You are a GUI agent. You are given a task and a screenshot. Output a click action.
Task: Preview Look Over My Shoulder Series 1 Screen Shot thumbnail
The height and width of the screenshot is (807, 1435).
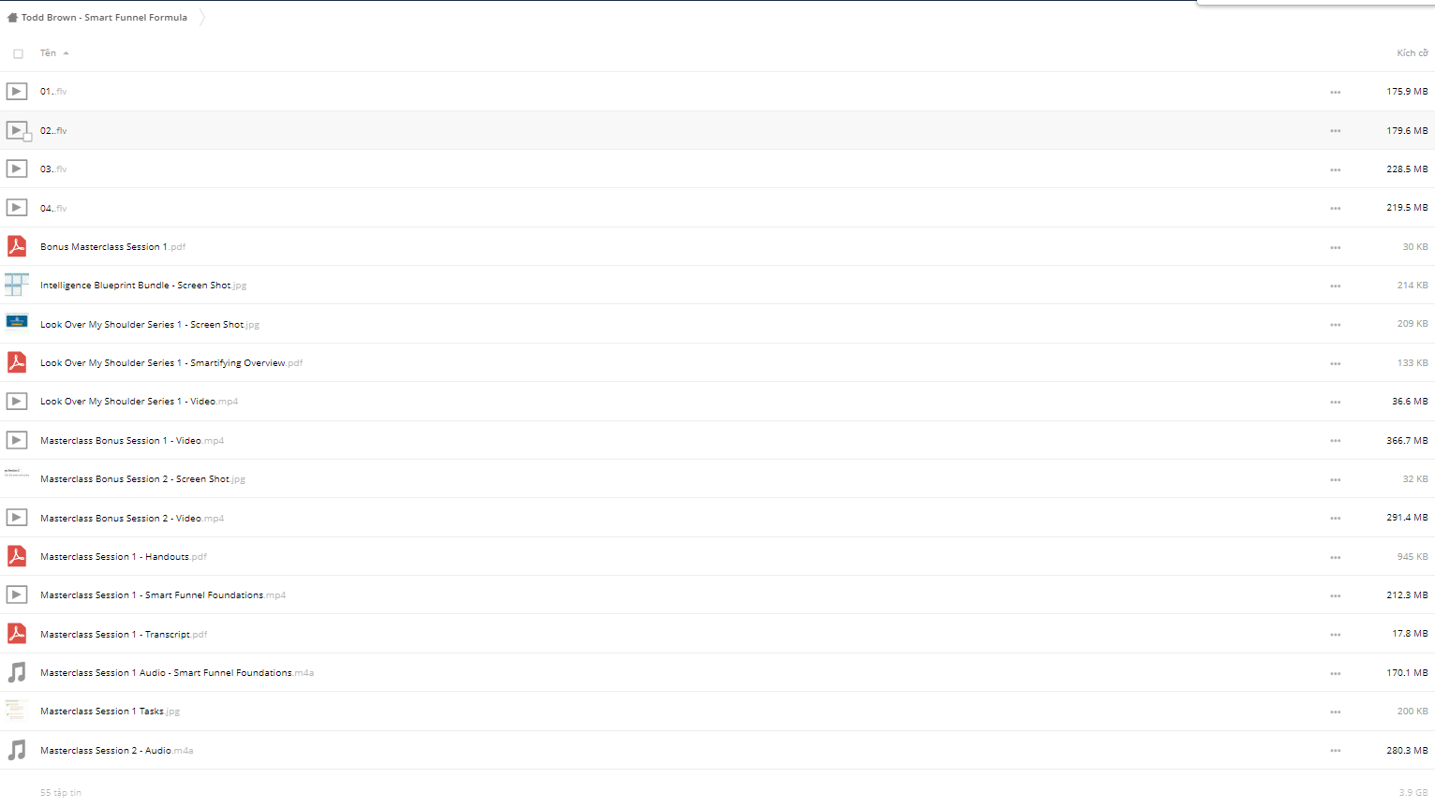pyautogui.click(x=17, y=323)
